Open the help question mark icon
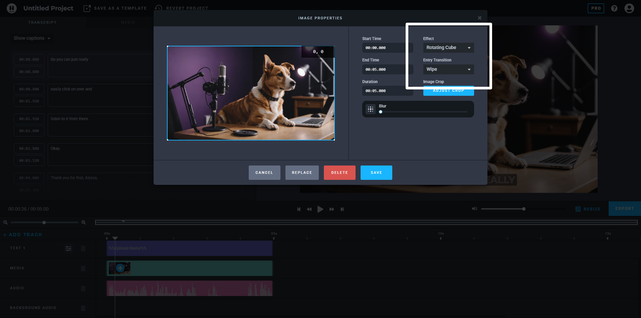Viewport: 641px width, 318px height. point(614,8)
